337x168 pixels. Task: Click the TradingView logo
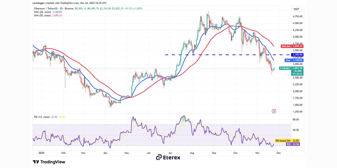click(49, 162)
